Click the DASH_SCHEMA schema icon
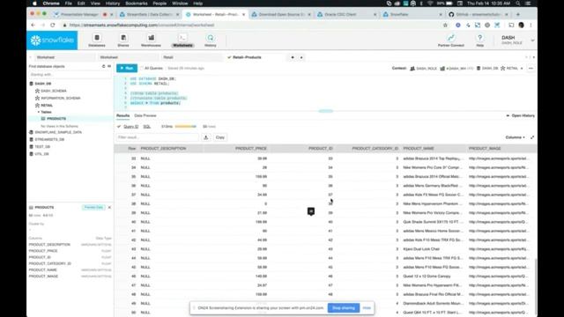This screenshot has height=317, width=564. point(37,91)
